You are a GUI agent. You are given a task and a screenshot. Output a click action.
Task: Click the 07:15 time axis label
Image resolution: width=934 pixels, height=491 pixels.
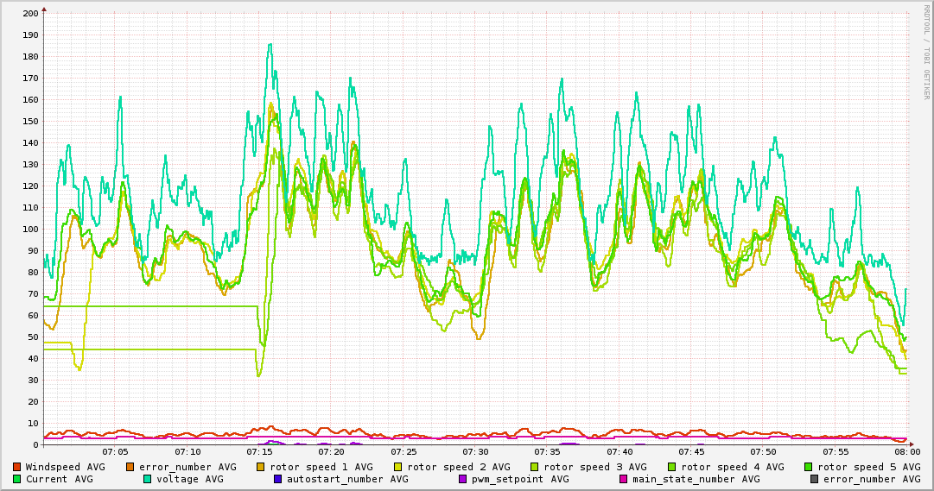[260, 452]
